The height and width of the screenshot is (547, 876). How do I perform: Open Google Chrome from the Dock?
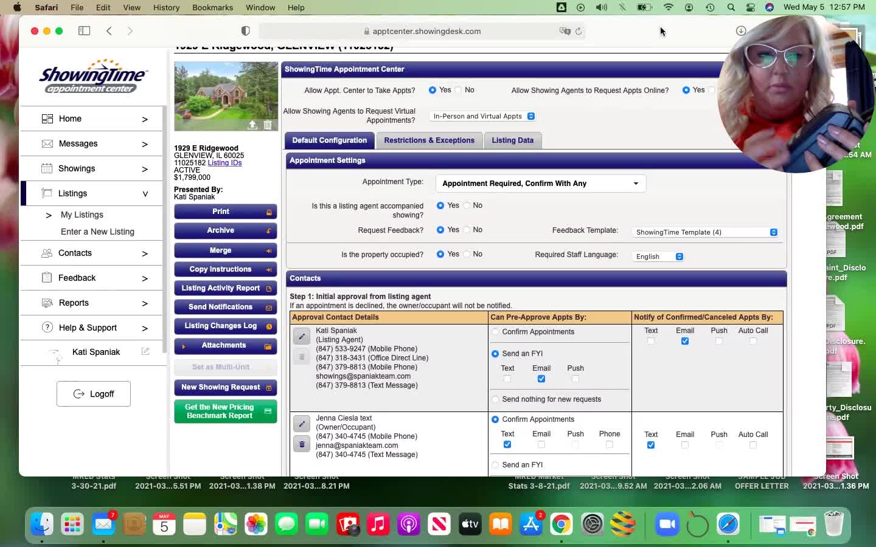pos(561,524)
